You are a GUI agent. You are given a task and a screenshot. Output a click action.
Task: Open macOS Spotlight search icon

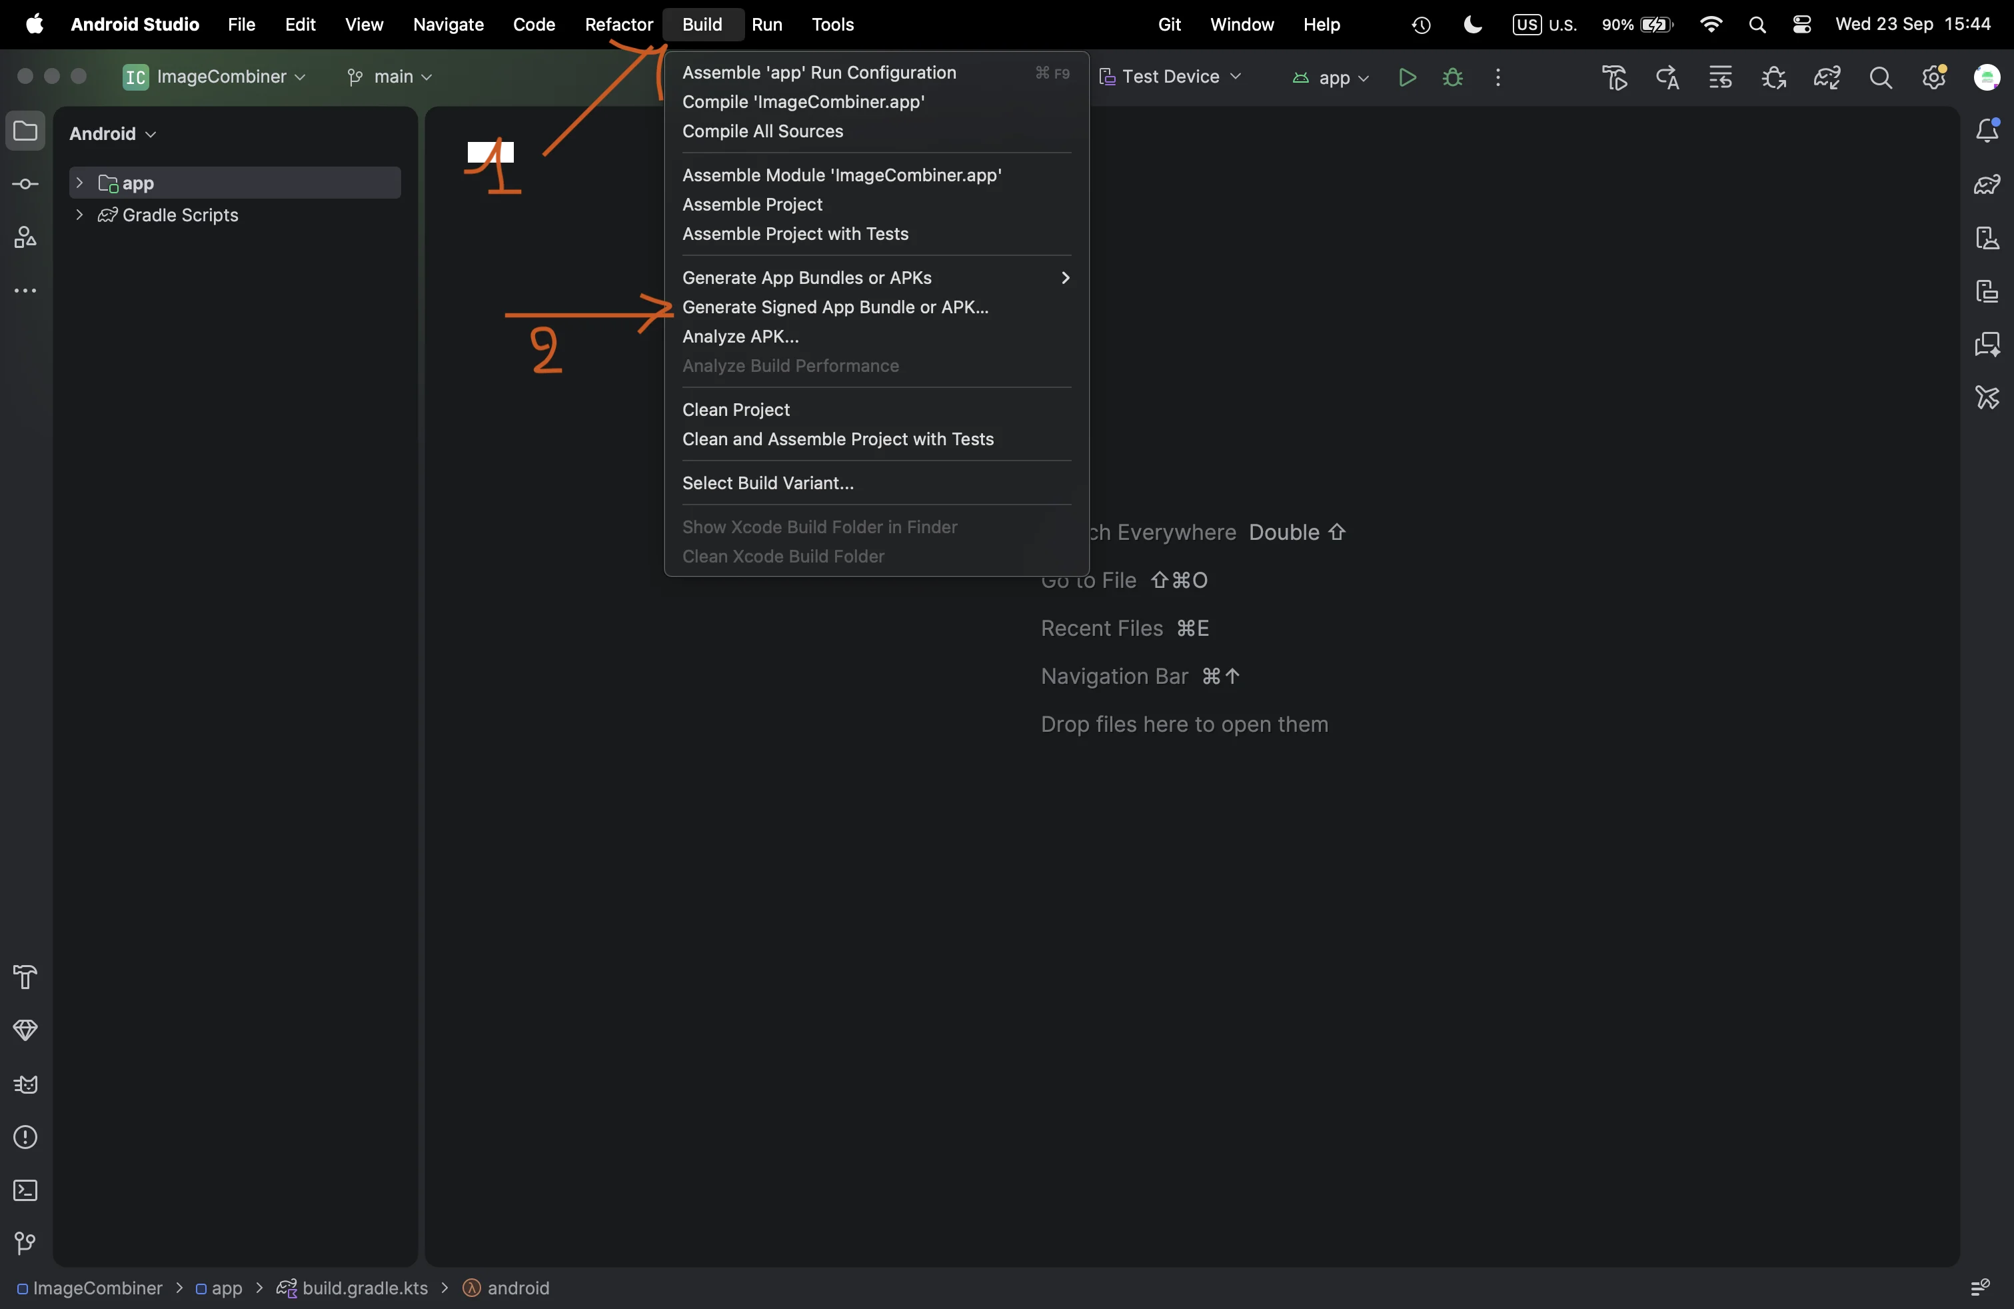tap(1757, 25)
